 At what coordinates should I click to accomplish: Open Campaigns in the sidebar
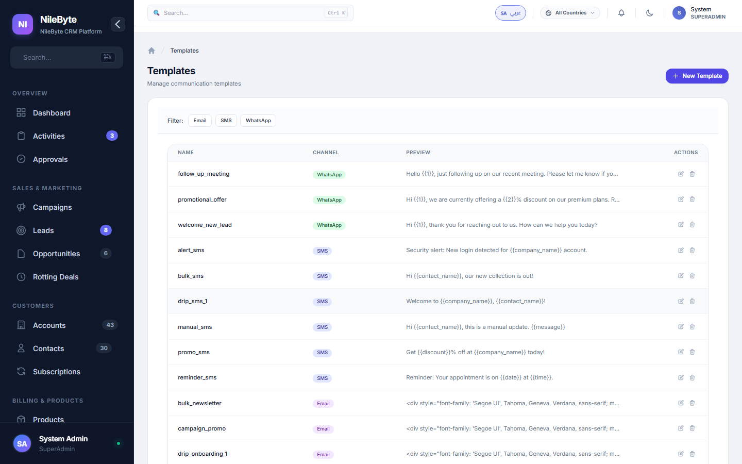67,207
